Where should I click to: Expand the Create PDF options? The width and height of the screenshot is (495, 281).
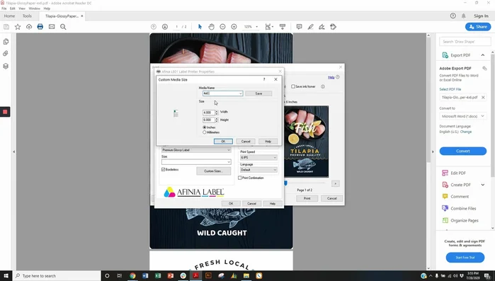(x=483, y=185)
